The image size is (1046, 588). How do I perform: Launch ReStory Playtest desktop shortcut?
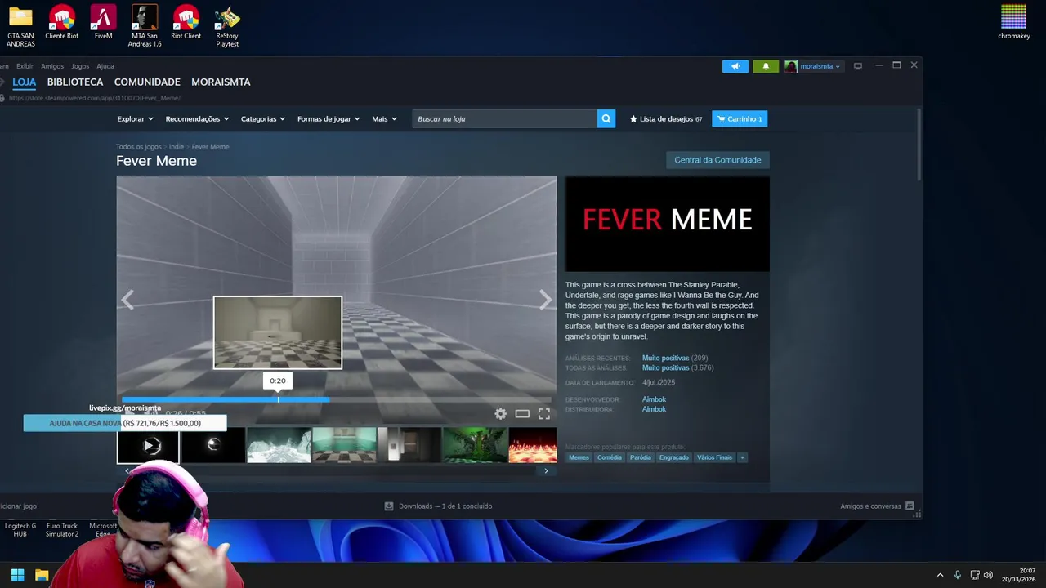click(x=227, y=26)
